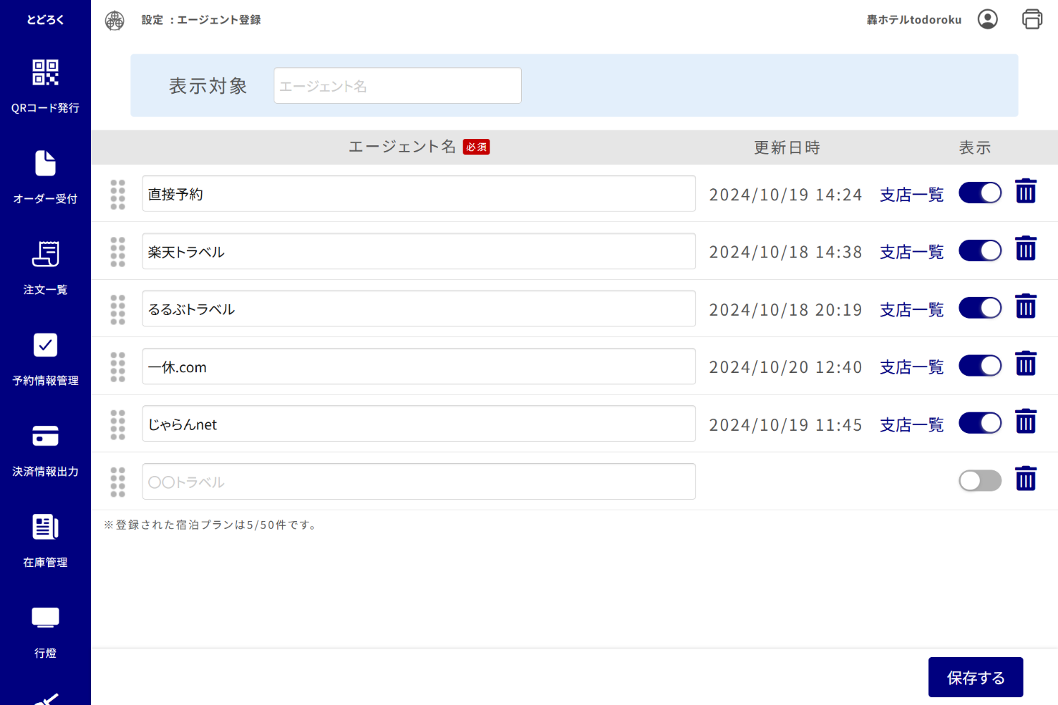The image size is (1058, 705).
Task: Open 決済情報出力 in the sidebar
Action: [45, 436]
